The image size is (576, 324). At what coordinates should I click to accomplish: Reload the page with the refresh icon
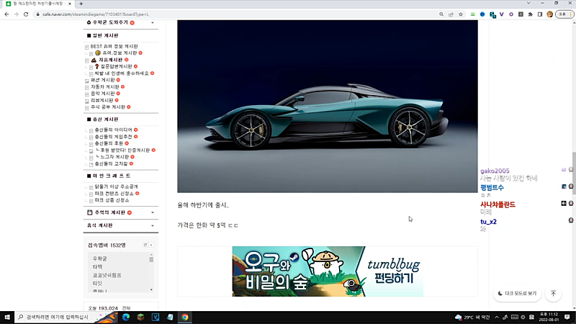(x=27, y=14)
